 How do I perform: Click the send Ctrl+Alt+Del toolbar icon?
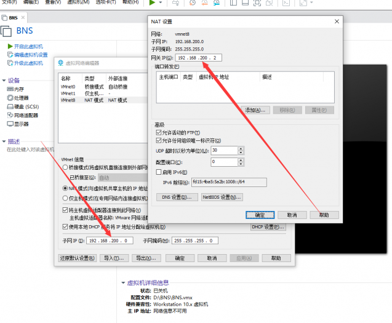click(x=176, y=2)
